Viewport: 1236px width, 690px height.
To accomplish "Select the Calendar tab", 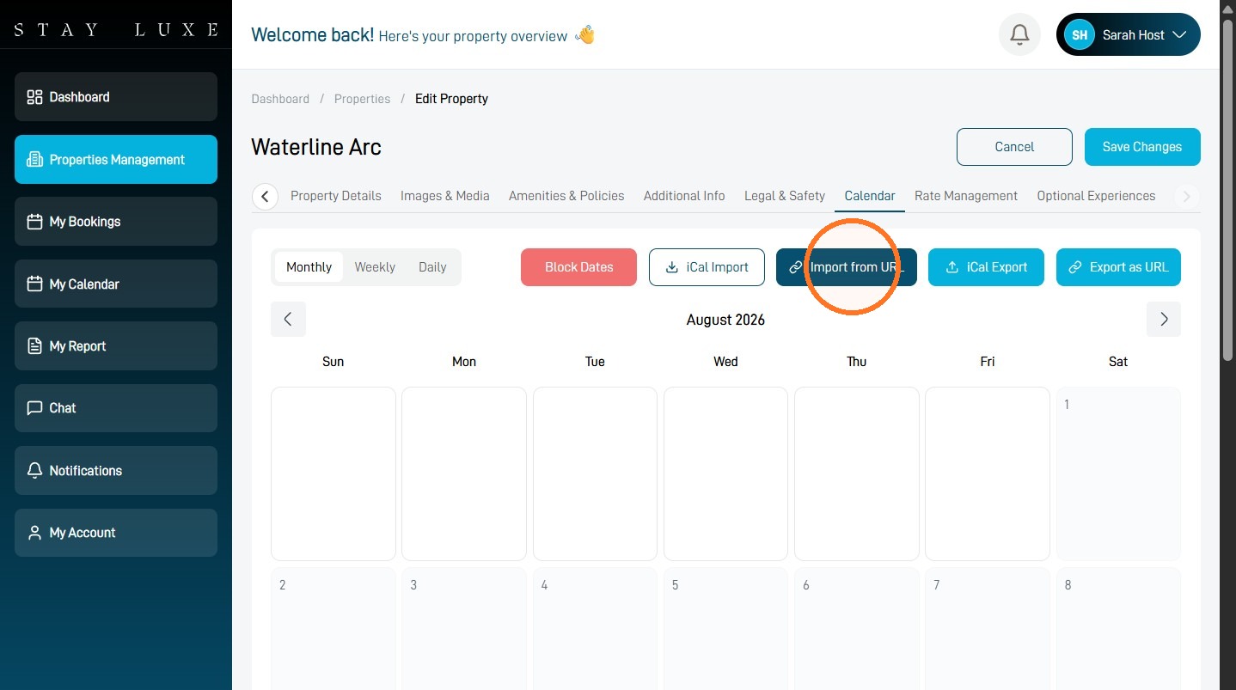I will coord(870,196).
